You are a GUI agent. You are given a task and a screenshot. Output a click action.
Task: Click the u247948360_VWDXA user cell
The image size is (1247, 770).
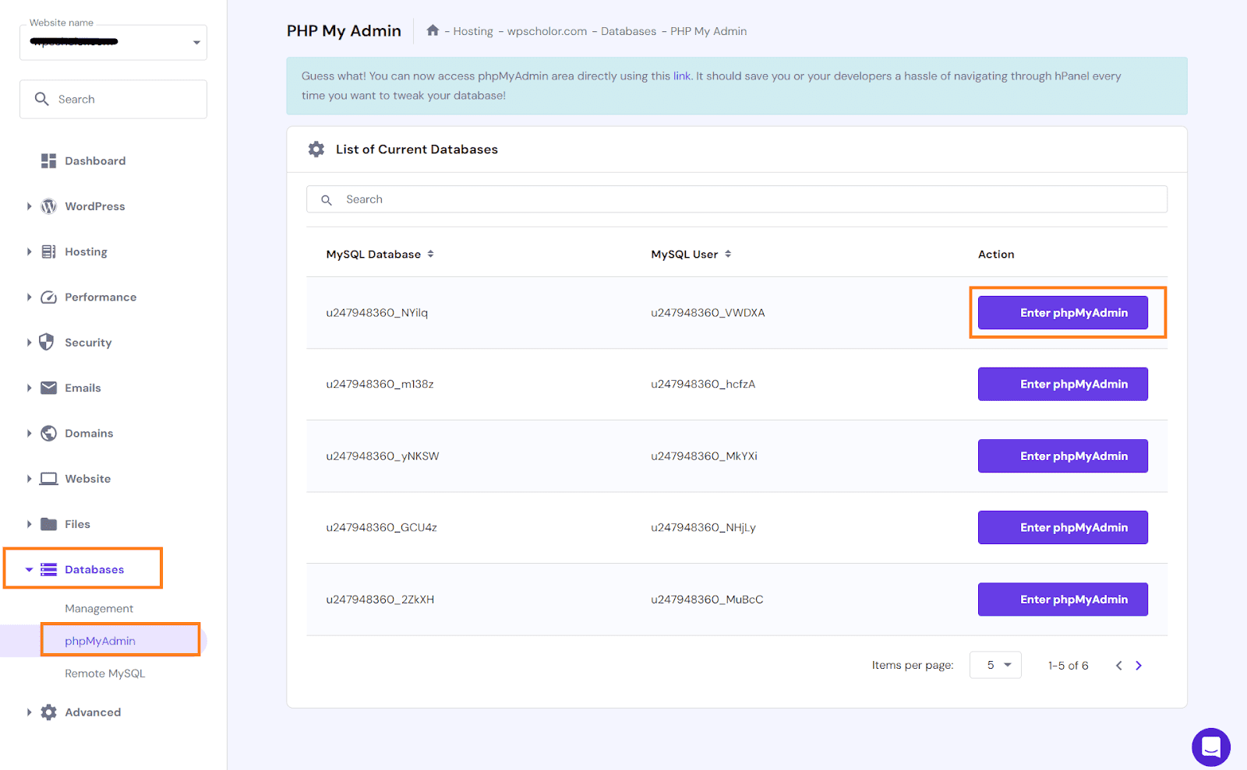pos(708,313)
